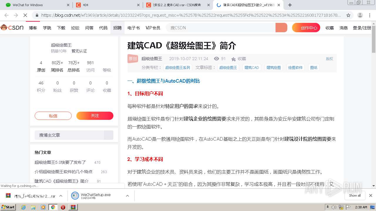Open File Explorer from taskbar
This screenshot has width=376, height=211.
click(33, 207)
